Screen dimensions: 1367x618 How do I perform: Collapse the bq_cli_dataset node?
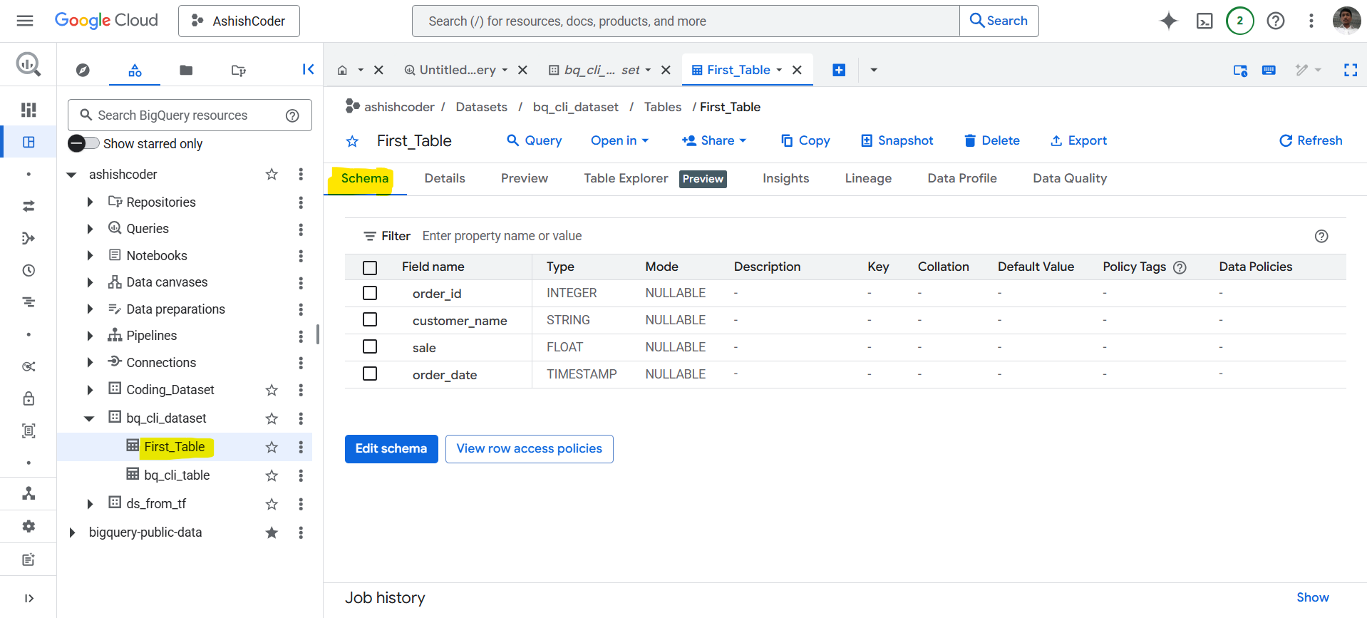(89, 418)
